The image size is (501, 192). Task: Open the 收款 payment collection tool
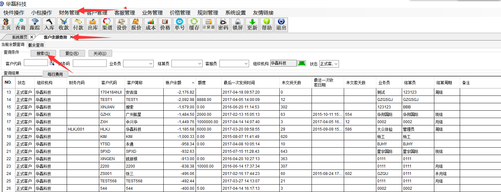tap(64, 24)
